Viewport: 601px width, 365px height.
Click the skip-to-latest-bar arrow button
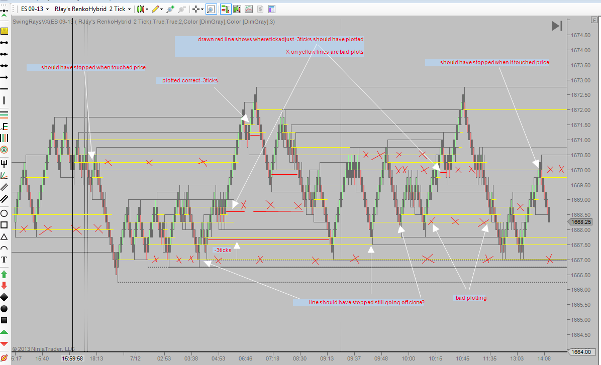(557, 26)
